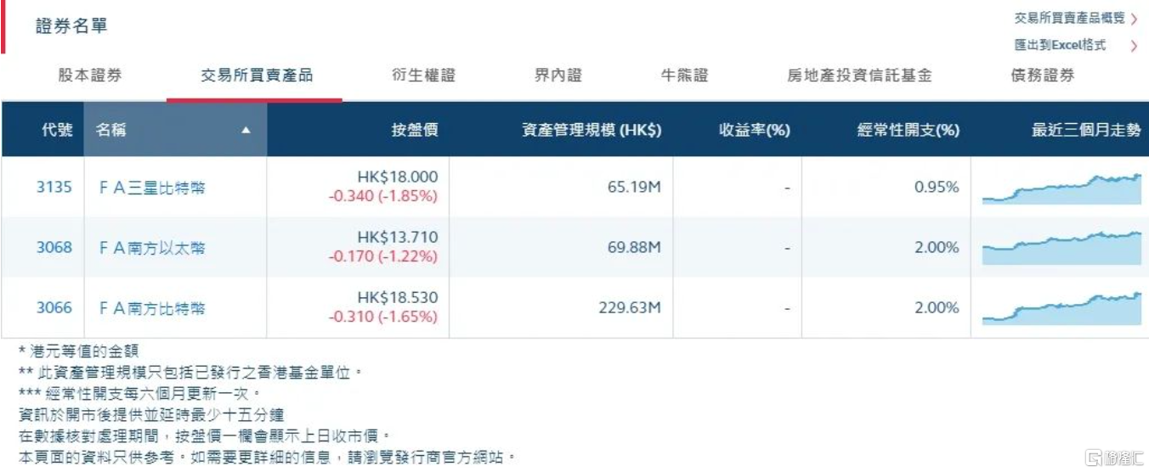The height and width of the screenshot is (472, 1149).
Task: Click the chevron next to 匯出到Excel格式
Action: click(1135, 46)
